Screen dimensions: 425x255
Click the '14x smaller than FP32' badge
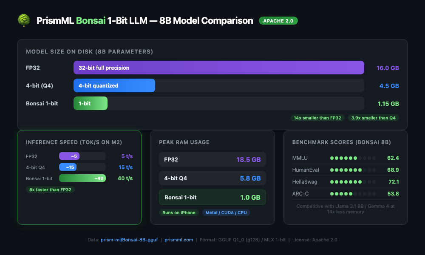[317, 118]
